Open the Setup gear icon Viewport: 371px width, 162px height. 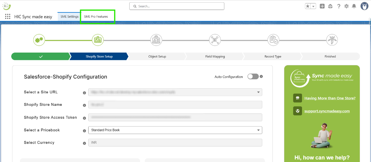[x=346, y=6]
